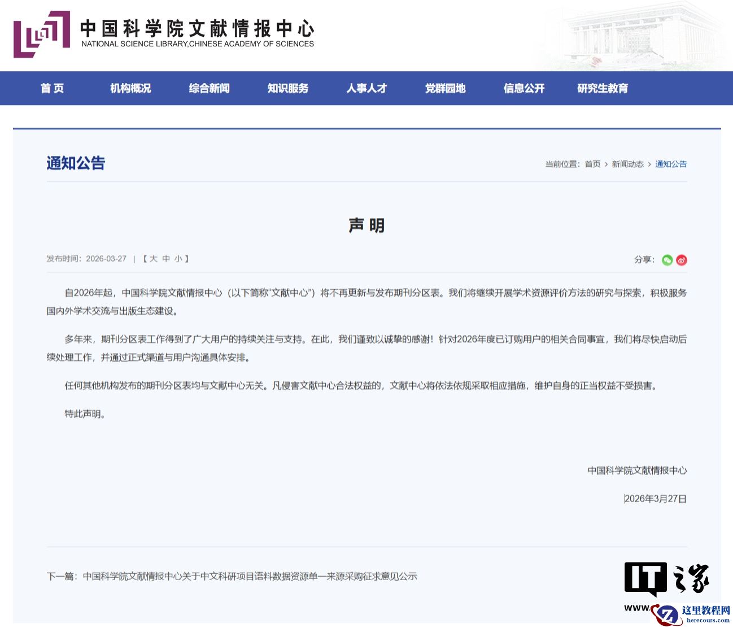Open the 人事人才 navigation menu

click(x=367, y=88)
